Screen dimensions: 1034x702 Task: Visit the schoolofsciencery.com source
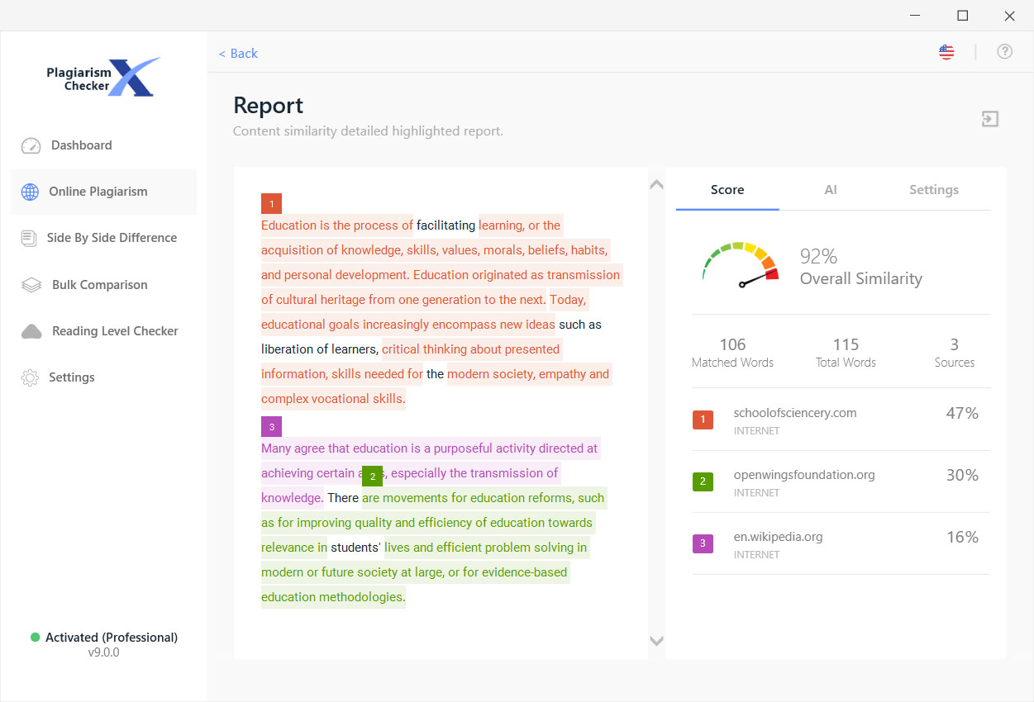click(x=795, y=412)
